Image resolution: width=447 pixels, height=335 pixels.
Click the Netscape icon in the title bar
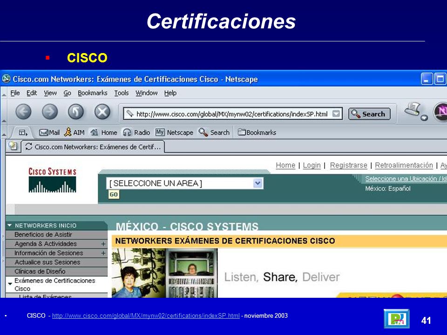tap(6, 79)
